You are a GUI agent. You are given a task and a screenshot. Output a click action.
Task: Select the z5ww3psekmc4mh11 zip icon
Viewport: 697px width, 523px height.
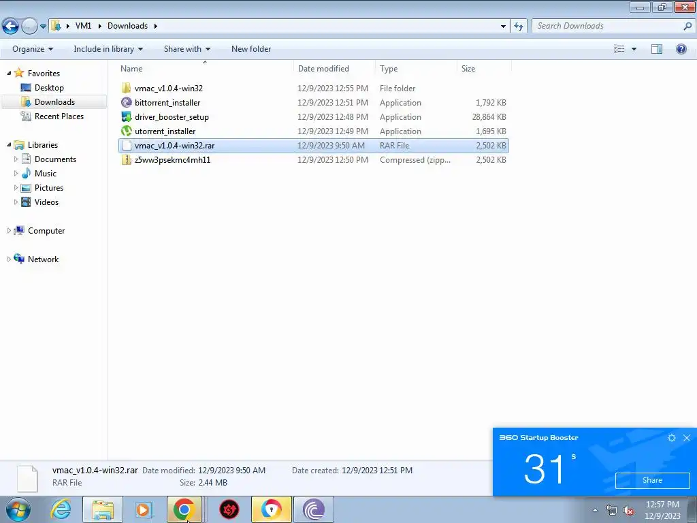pos(126,159)
